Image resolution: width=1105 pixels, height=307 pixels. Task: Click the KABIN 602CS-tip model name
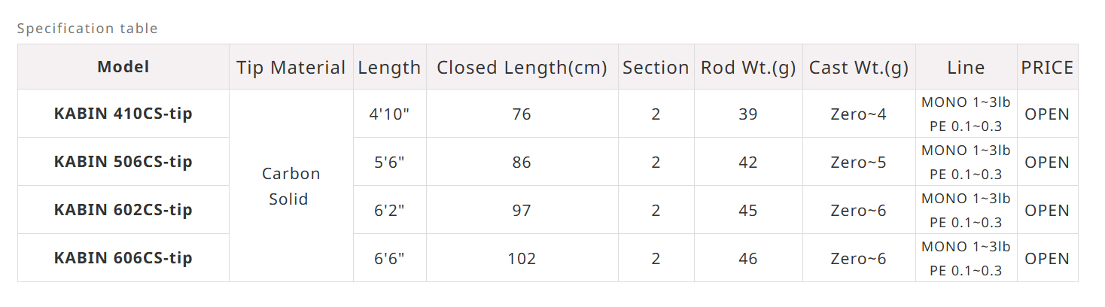tap(123, 210)
